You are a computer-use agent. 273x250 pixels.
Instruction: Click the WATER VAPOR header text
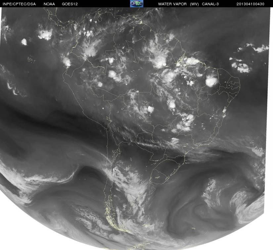(172, 4)
